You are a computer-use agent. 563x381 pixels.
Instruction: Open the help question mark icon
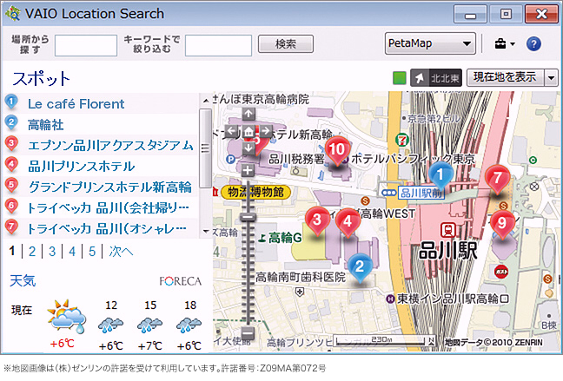(533, 43)
